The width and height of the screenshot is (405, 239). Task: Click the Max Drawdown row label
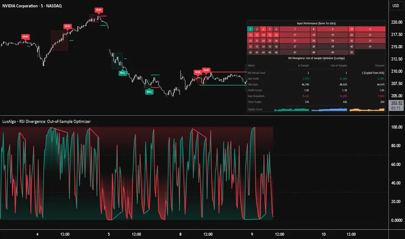tap(256, 96)
